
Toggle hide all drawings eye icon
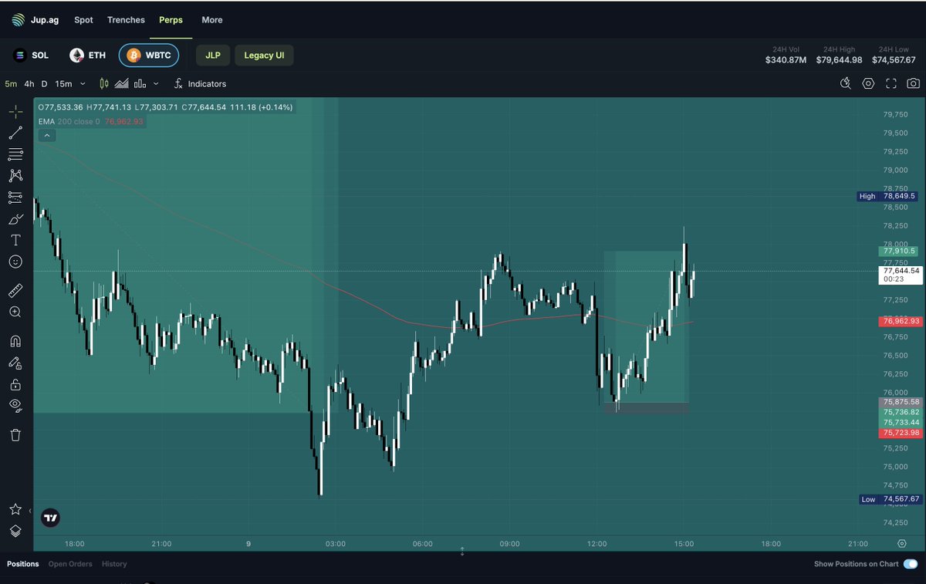coord(15,406)
